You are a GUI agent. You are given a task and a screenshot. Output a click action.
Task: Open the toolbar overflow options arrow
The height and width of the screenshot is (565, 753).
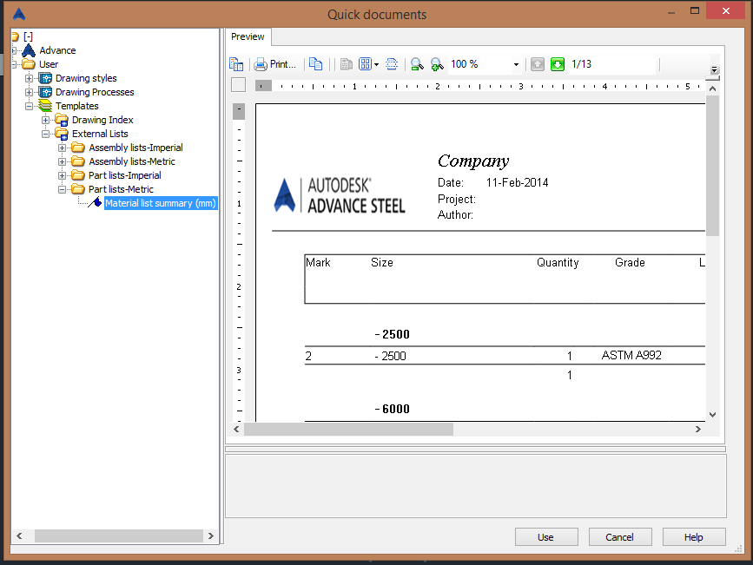[714, 70]
